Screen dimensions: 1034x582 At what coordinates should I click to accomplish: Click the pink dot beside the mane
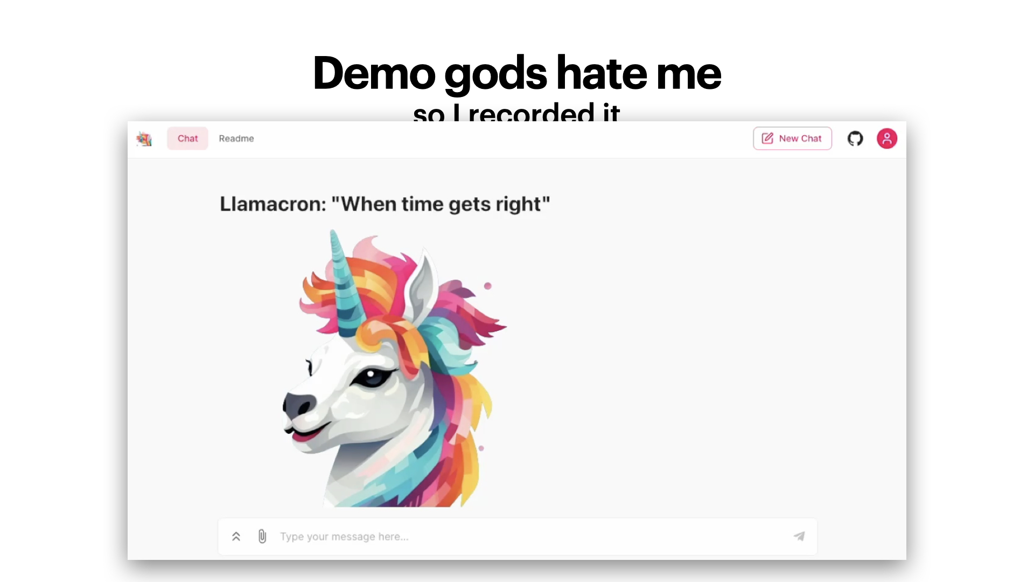(487, 286)
